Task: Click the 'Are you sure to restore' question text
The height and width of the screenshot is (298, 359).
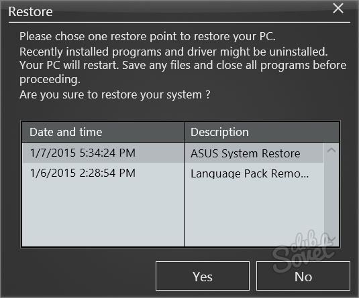Action: tap(115, 94)
